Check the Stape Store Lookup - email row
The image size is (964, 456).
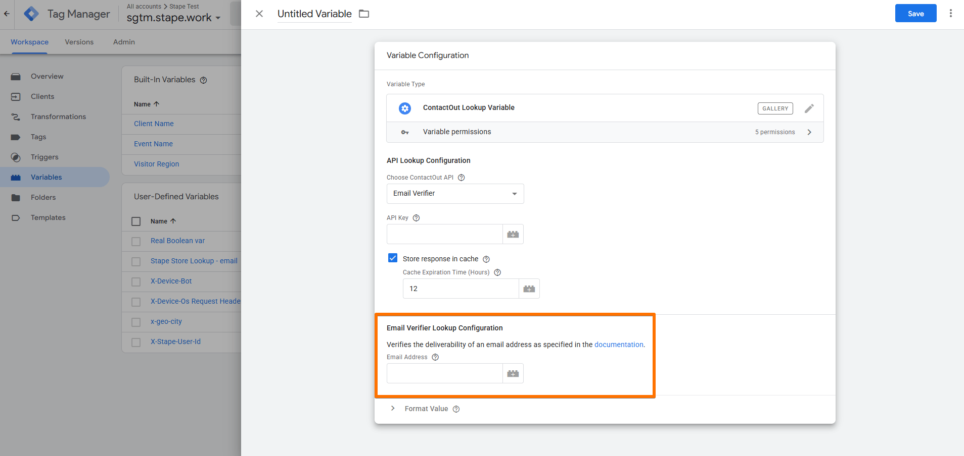pyautogui.click(x=136, y=262)
